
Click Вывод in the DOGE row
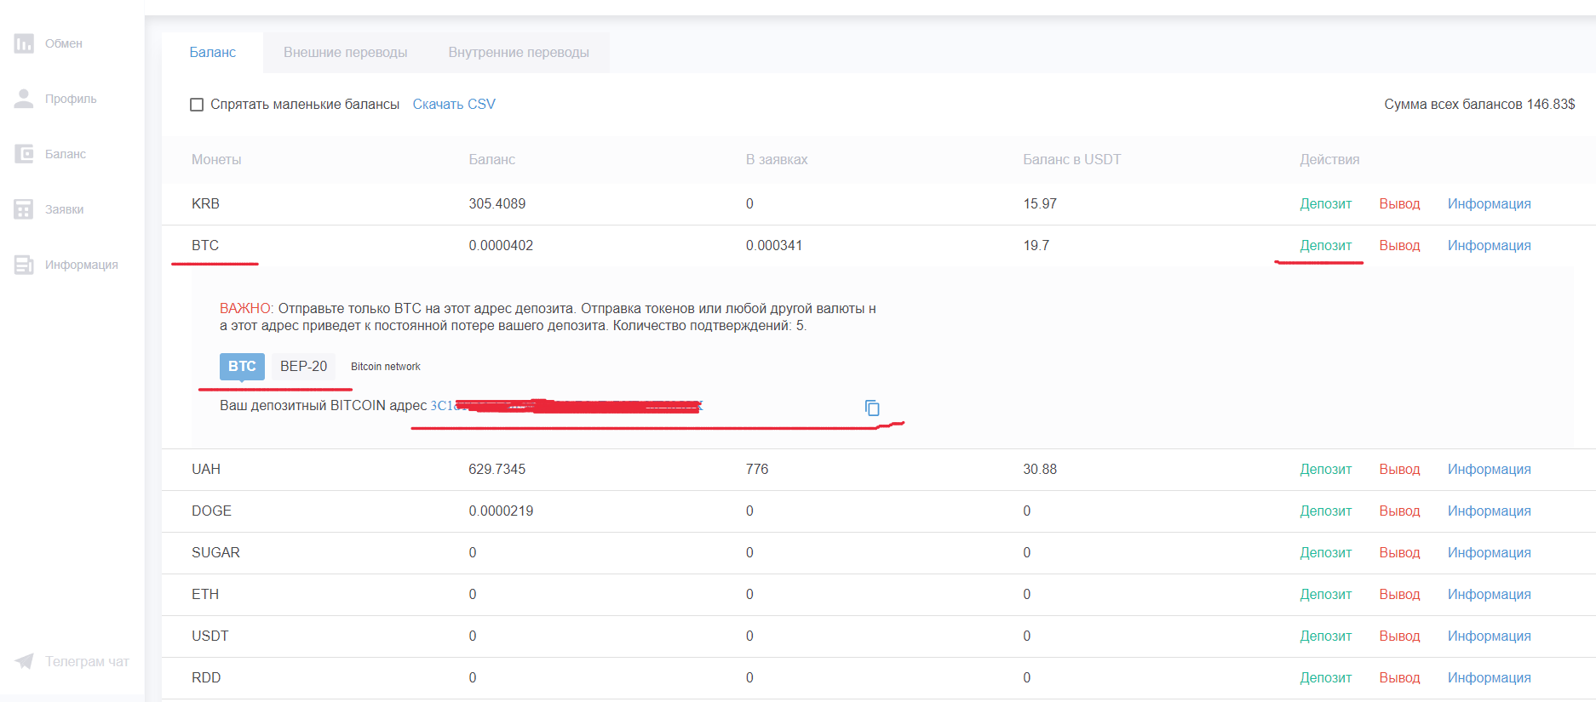1399,511
